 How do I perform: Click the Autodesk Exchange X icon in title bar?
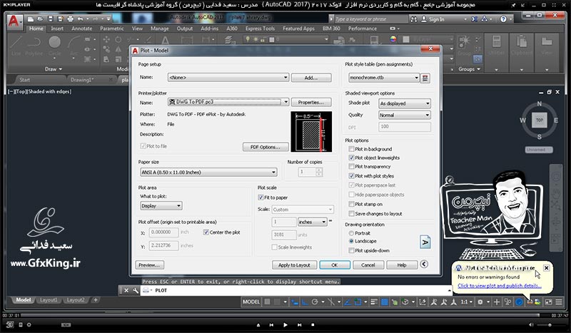click(x=475, y=19)
